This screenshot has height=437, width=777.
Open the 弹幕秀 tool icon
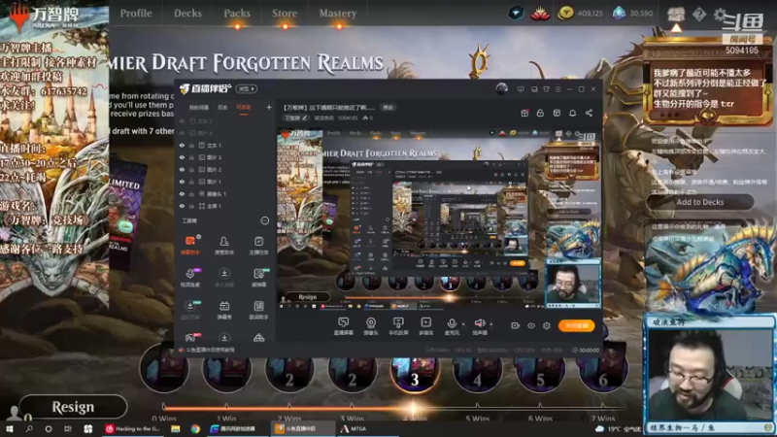point(224,310)
